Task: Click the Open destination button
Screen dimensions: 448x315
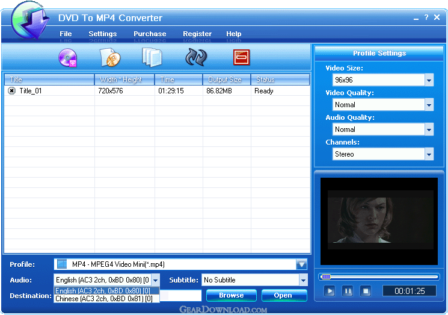Action: point(284,295)
